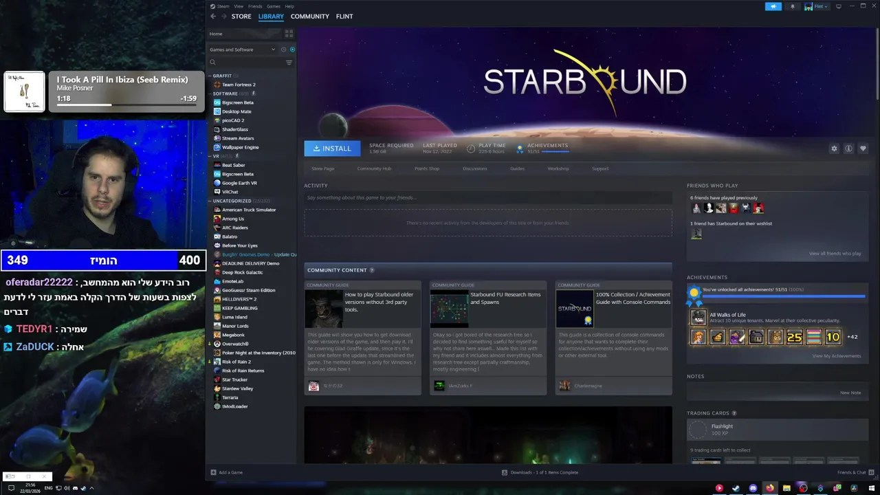Collapse the VR collection
The height and width of the screenshot is (495, 880).
(210, 156)
